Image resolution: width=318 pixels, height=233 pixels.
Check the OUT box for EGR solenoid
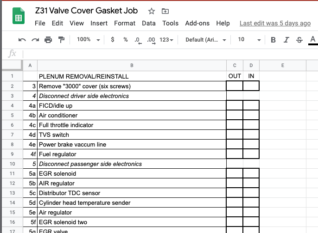pos(235,173)
